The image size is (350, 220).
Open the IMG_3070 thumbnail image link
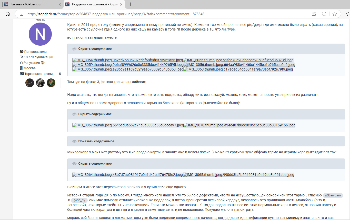(239, 125)
